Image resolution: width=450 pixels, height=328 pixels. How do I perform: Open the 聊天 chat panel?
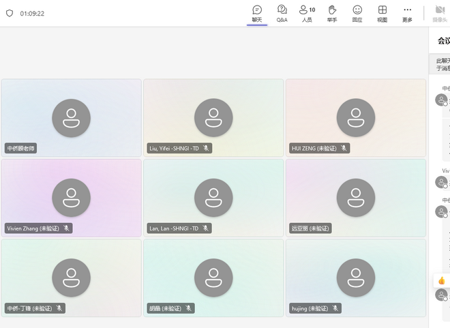click(x=257, y=13)
